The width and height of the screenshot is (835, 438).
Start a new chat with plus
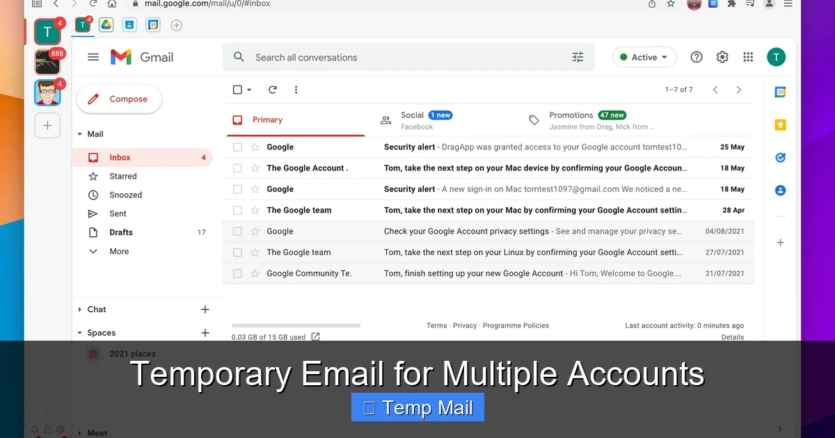point(205,309)
